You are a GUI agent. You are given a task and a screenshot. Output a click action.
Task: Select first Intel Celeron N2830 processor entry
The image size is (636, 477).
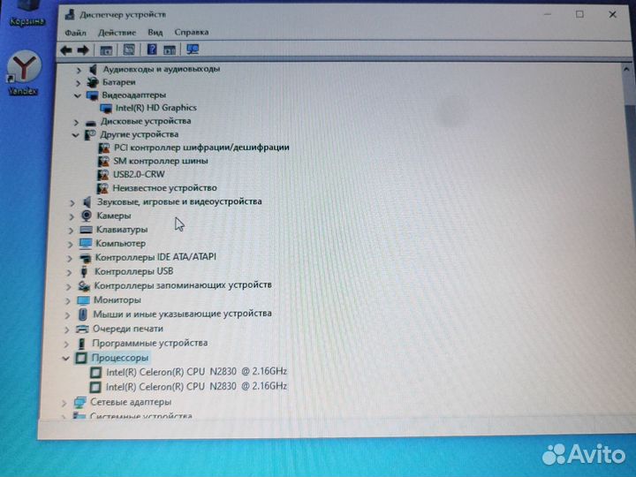197,372
